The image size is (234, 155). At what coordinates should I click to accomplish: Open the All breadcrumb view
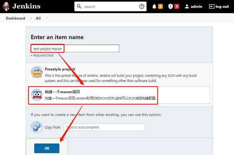(38, 18)
